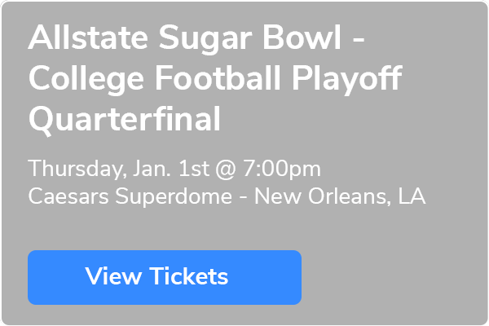Click "College Football Playoff" in the heading
Viewport: 489px width, 326px height.
point(216,81)
